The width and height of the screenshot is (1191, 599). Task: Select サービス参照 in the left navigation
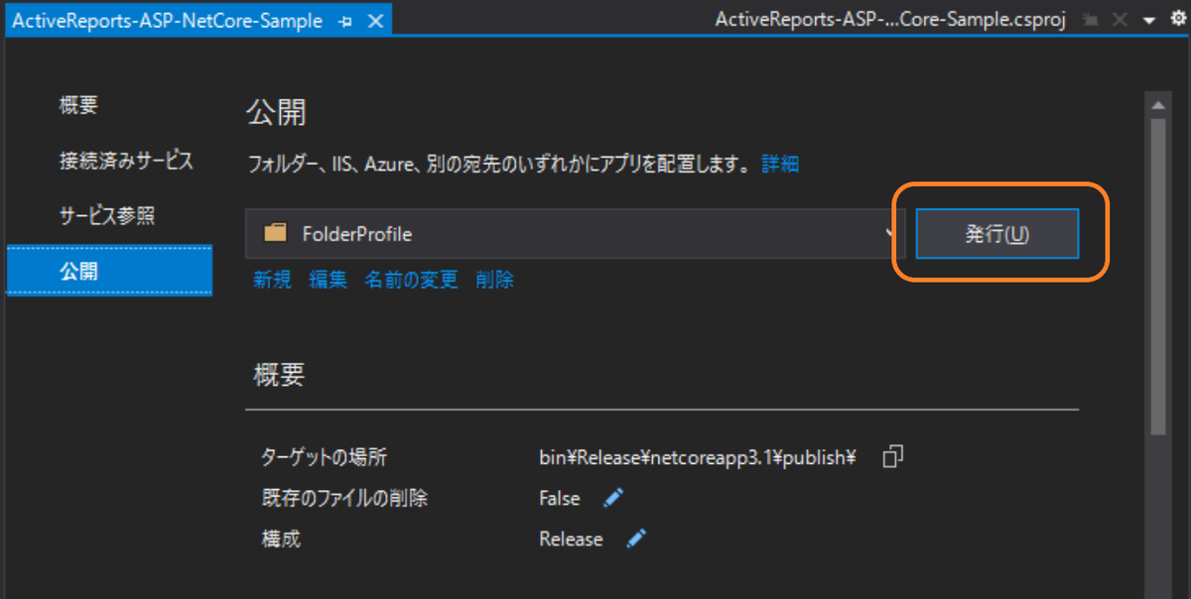pos(107,215)
